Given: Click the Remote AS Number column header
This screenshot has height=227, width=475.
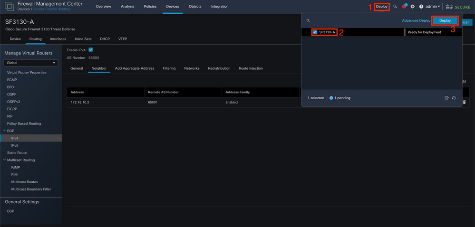Looking at the screenshot, I should pos(163,92).
